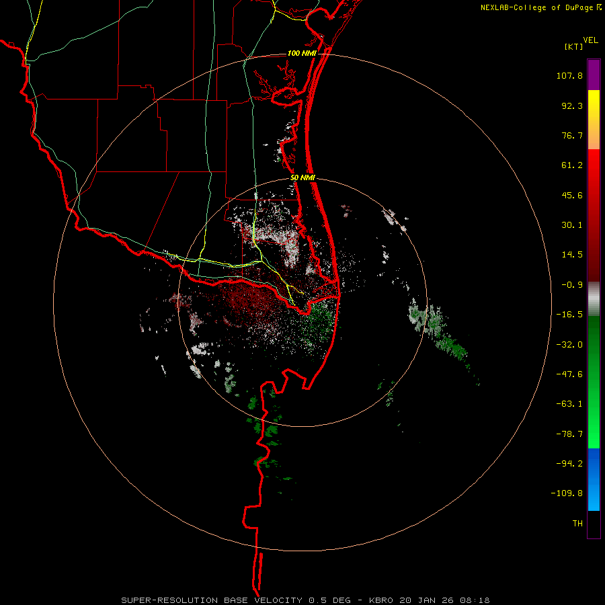Viewport: 605px width, 605px height.
Task: Click the -16.5 legend value
Action: 569,315
